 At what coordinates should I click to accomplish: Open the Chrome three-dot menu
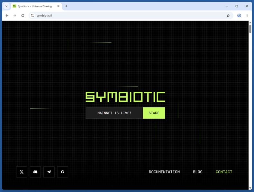tap(247, 15)
